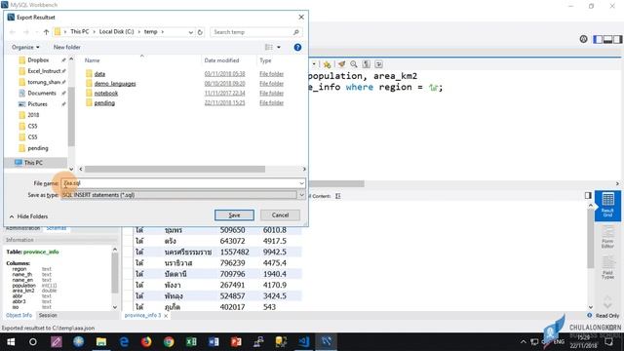
Task: Edit the File name input field
Action: point(179,183)
